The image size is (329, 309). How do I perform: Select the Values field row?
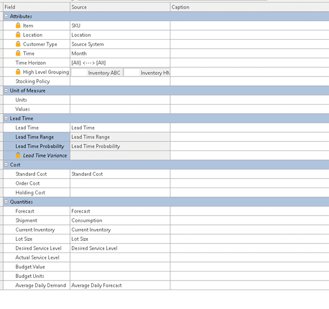36,109
